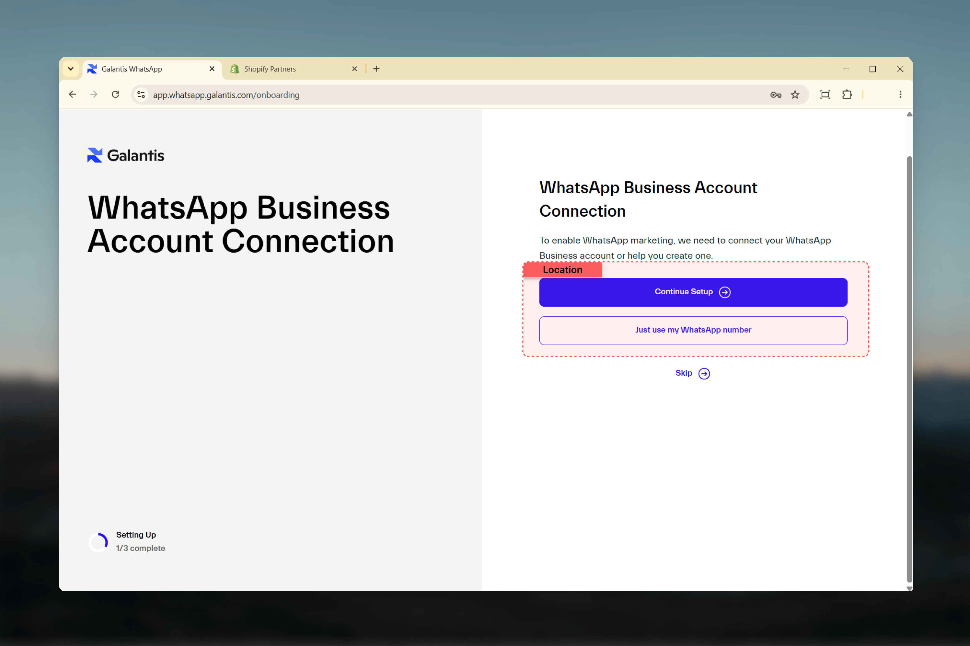Open the extensions puzzle icon

(x=847, y=95)
